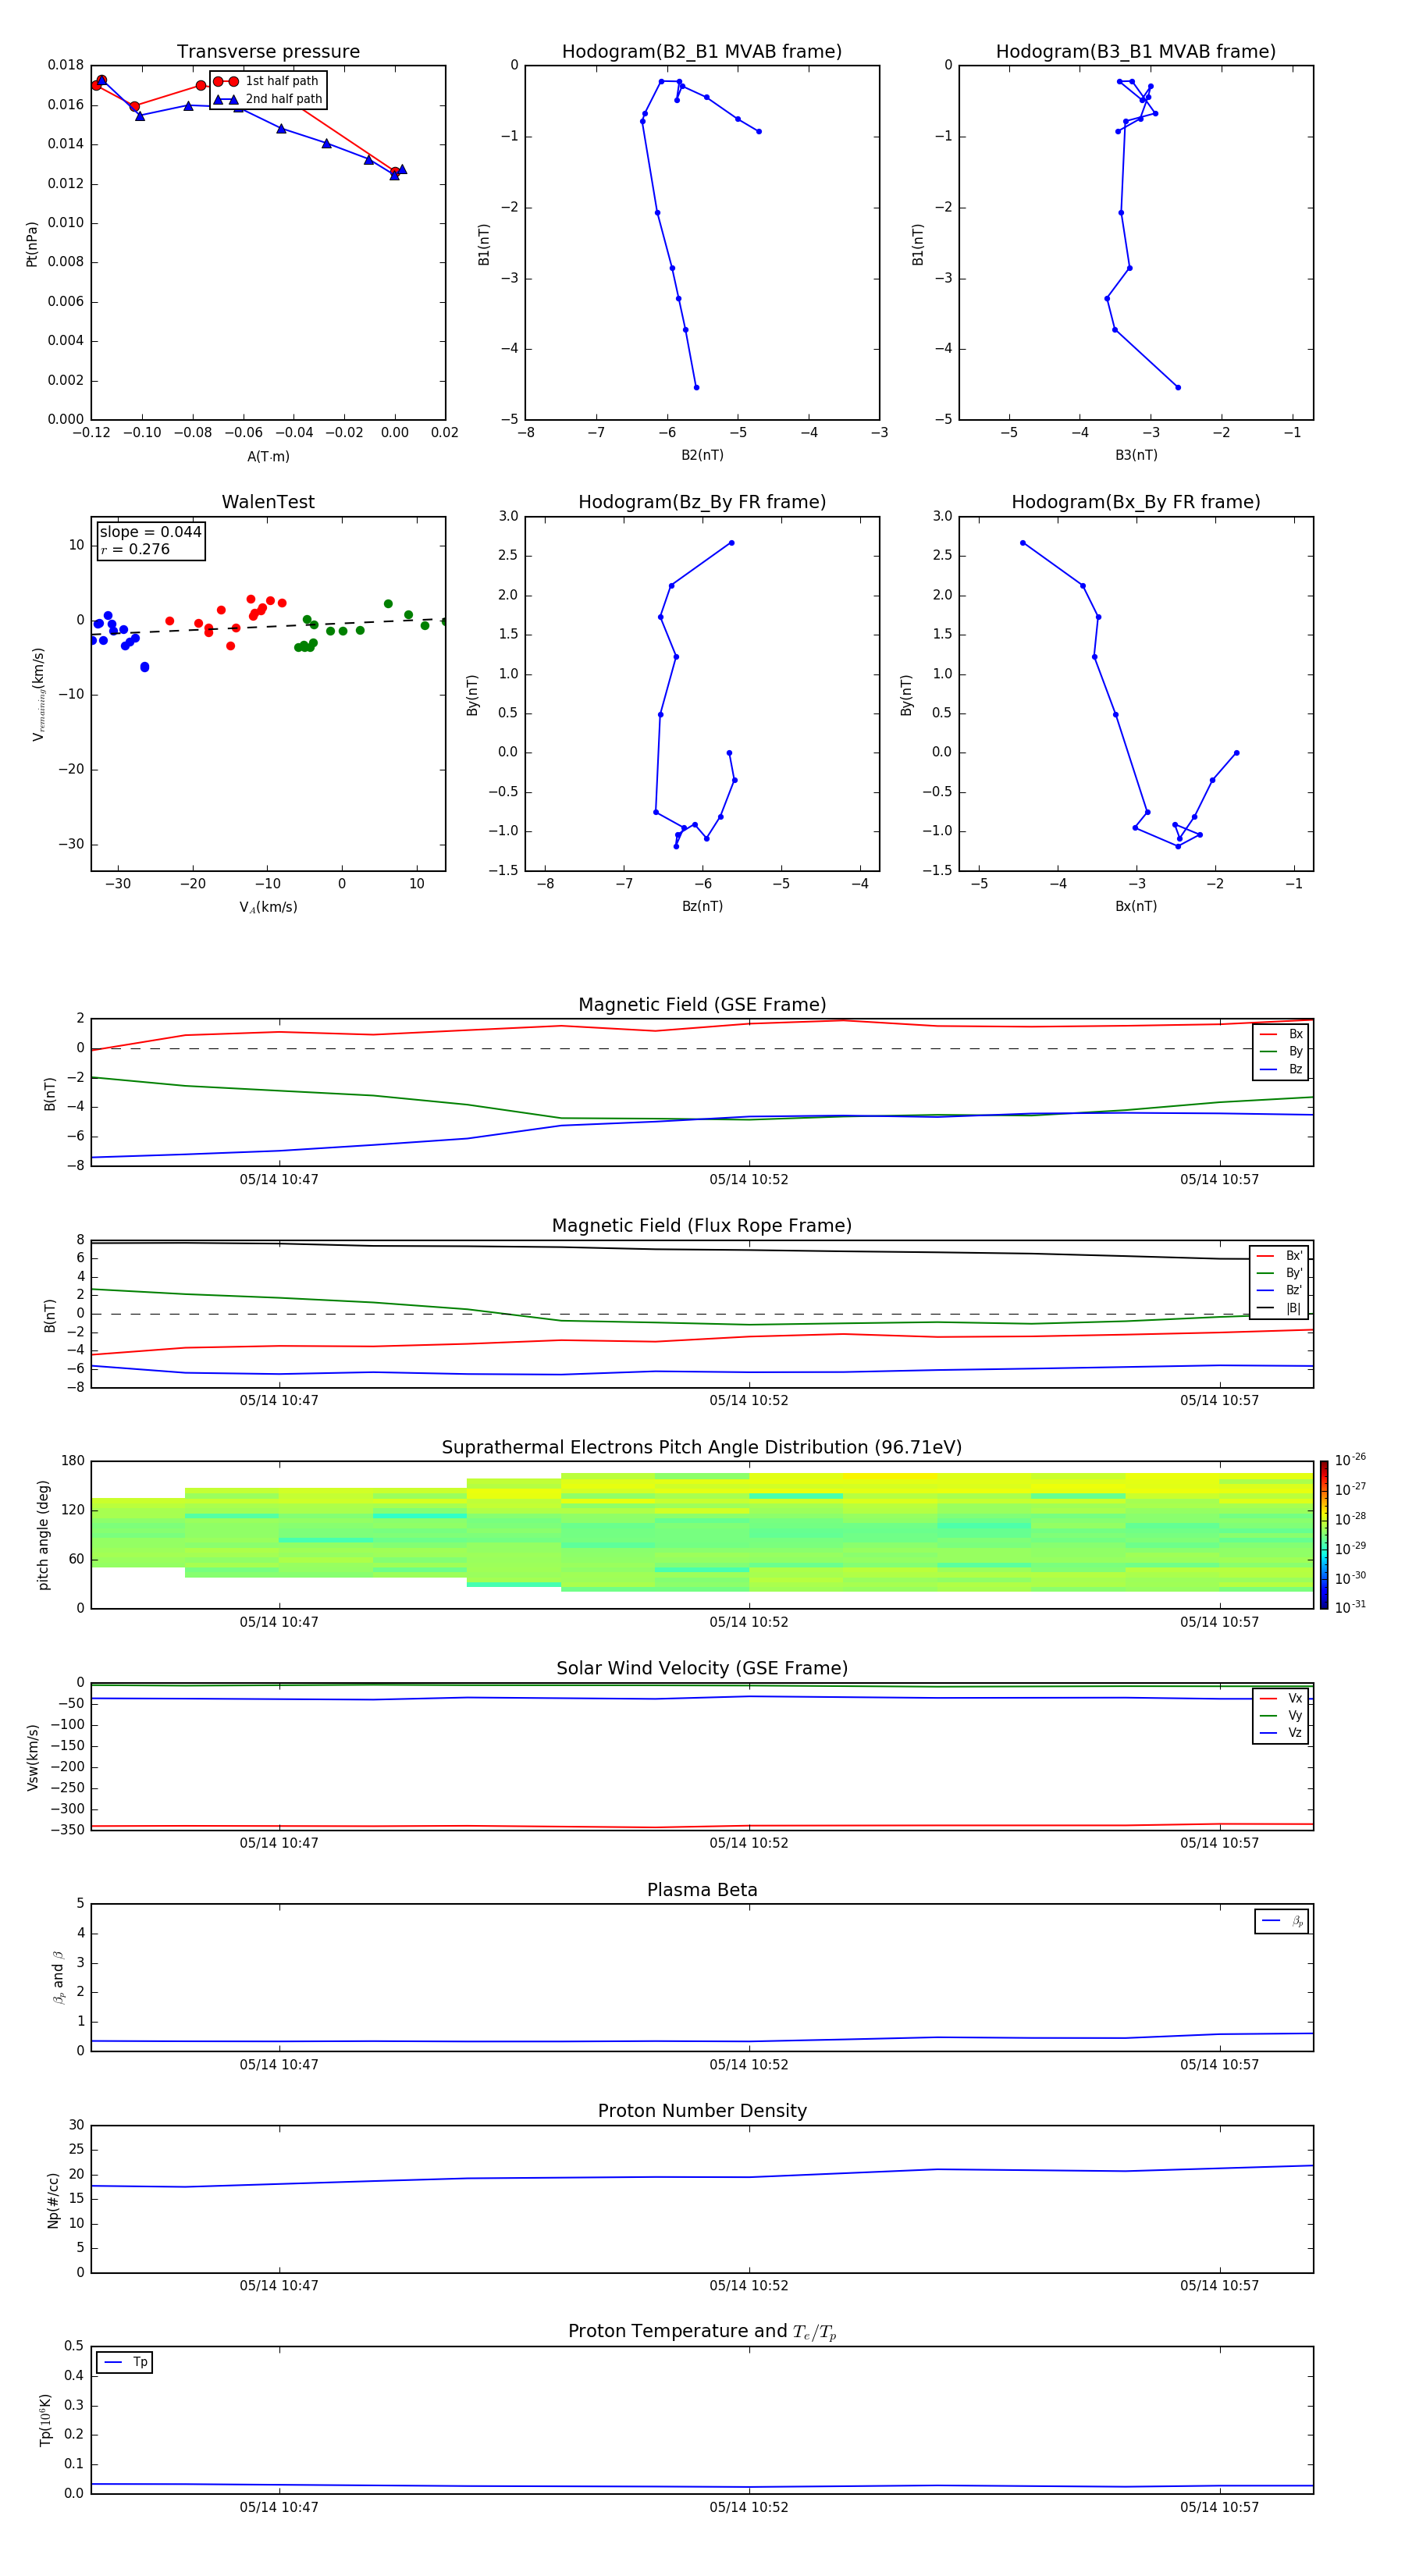The width and height of the screenshot is (1405, 2576).
Task: Click the 'Proton Temperature and Te/Tp' title
Action: tap(702, 2331)
